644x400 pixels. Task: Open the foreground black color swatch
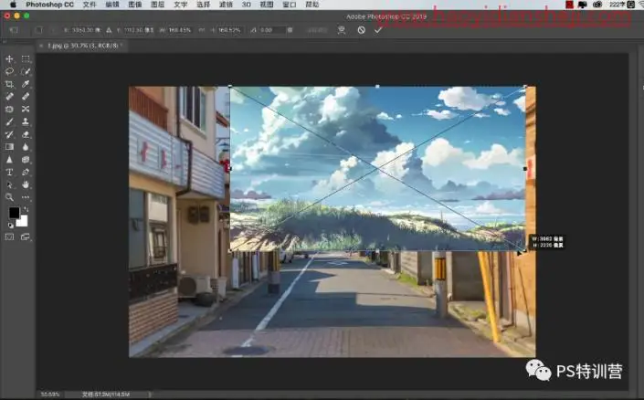tap(14, 212)
